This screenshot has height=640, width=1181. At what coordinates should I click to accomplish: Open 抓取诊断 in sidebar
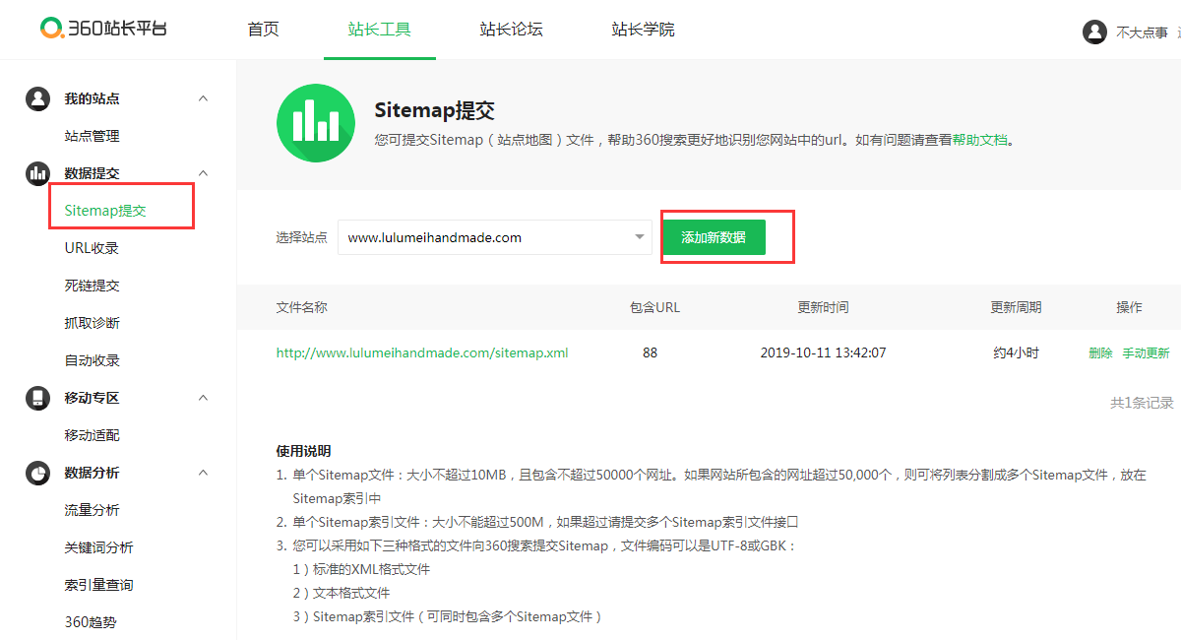pos(92,323)
